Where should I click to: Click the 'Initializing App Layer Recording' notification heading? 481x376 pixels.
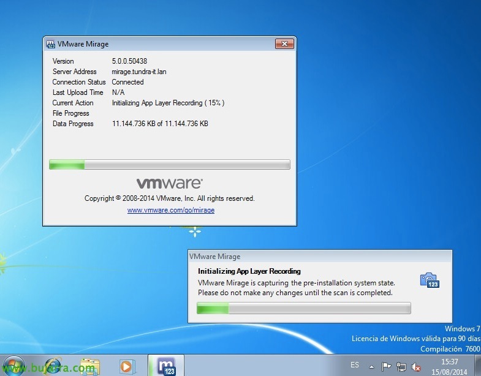(249, 271)
